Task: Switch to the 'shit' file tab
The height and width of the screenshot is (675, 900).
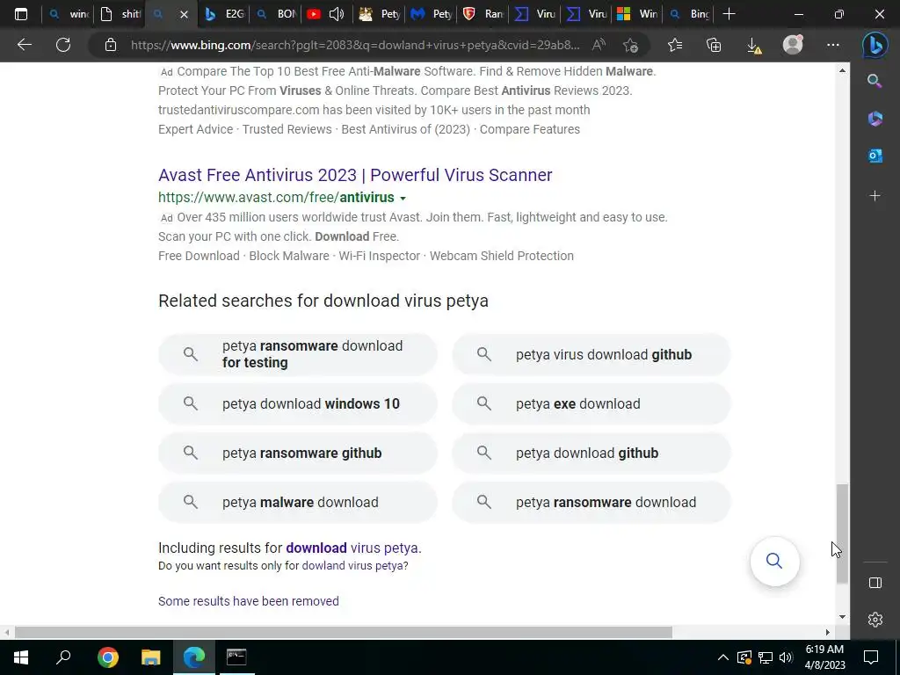Action: (120, 14)
